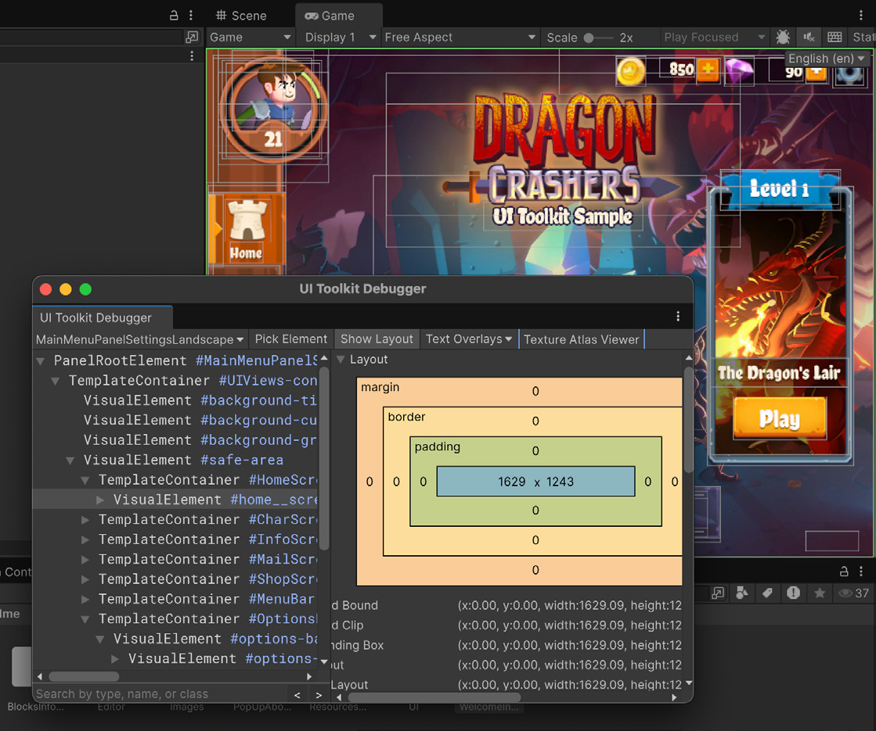Click the 1629 x 1243 content size box

(535, 482)
